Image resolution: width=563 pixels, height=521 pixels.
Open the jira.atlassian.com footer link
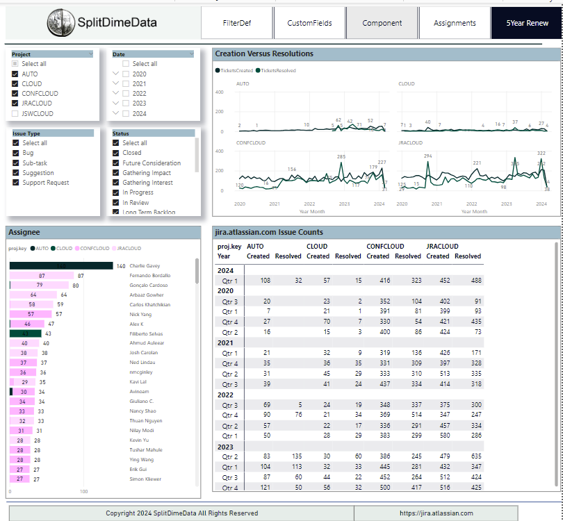click(x=436, y=513)
